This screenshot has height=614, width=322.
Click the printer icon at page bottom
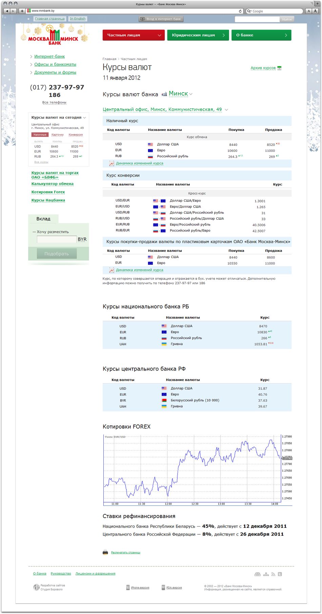pyautogui.click(x=105, y=552)
